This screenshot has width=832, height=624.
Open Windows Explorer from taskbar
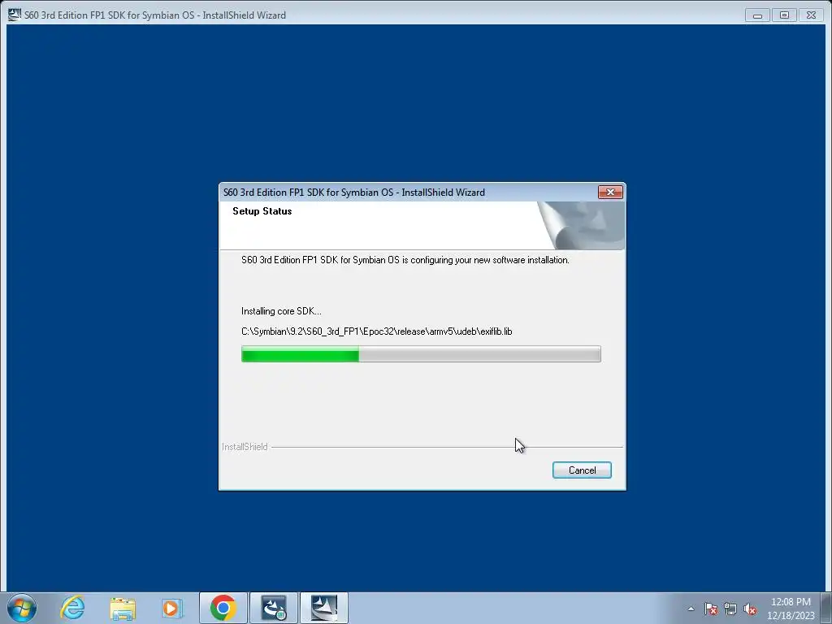click(123, 608)
